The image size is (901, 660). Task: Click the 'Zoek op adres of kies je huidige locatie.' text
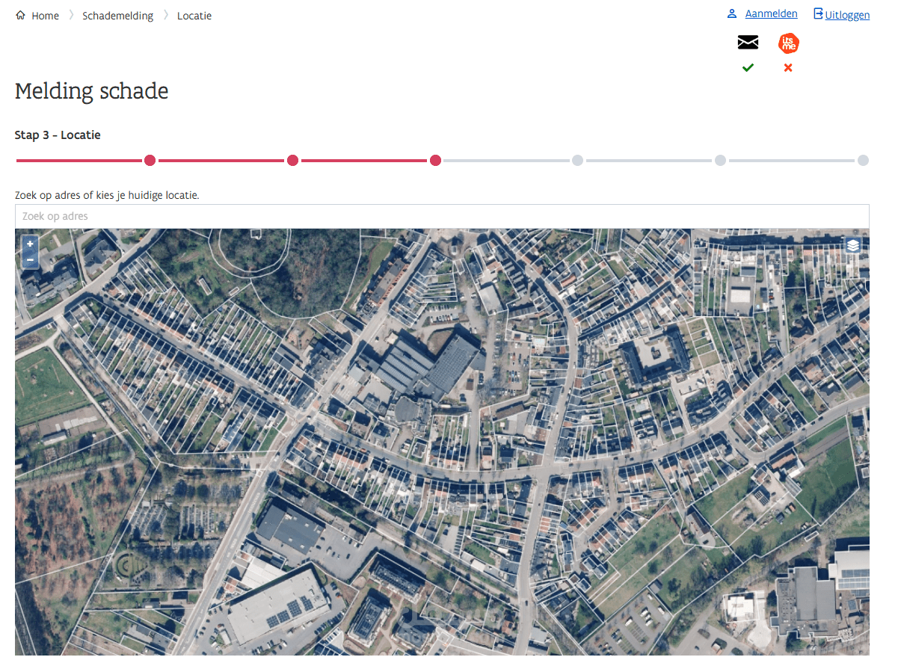[107, 195]
